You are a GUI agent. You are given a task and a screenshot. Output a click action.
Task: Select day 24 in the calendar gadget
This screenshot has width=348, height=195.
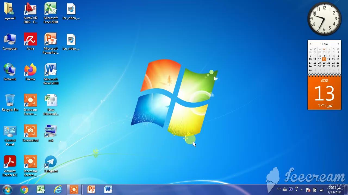pyautogui.click(x=310, y=66)
